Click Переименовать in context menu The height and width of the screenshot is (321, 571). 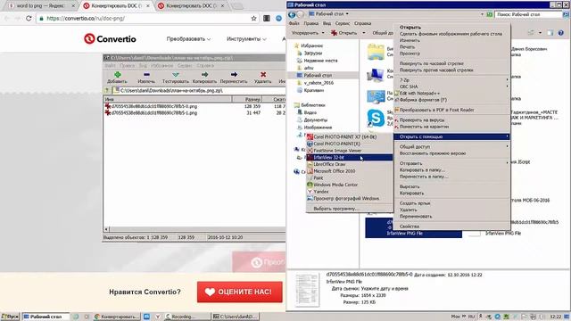451,216
